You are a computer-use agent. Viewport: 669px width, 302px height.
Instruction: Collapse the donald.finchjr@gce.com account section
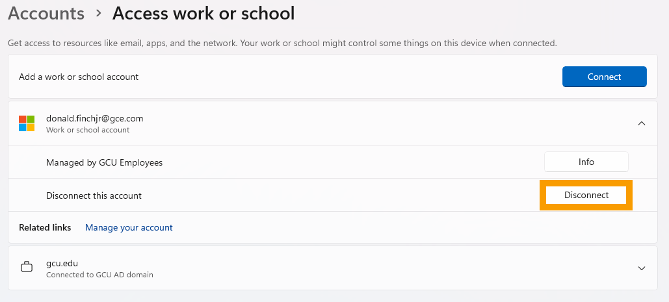(641, 123)
